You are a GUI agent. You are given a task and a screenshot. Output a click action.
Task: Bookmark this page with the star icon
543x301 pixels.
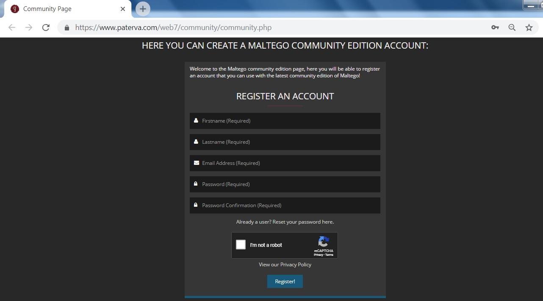click(529, 27)
